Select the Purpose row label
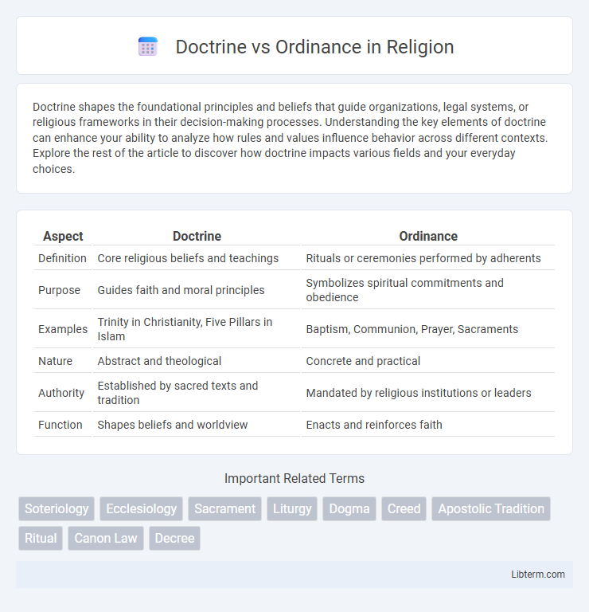The width and height of the screenshot is (589, 612). (59, 290)
